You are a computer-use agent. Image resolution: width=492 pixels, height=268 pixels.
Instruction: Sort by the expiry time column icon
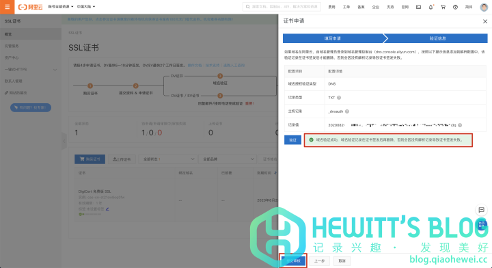[275, 173]
